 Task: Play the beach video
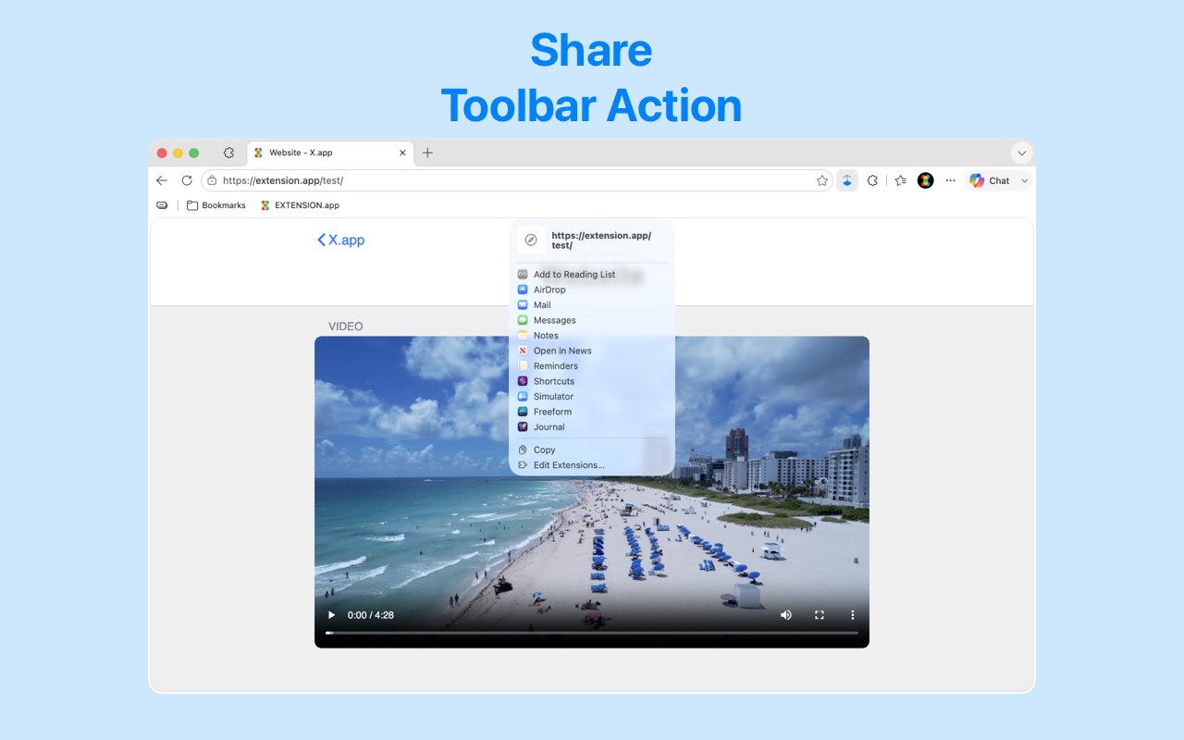pyautogui.click(x=332, y=615)
